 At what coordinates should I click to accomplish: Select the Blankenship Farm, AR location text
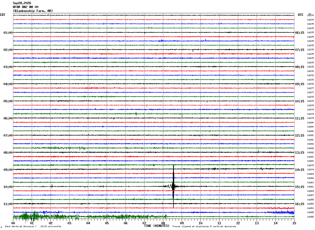[x=33, y=11]
